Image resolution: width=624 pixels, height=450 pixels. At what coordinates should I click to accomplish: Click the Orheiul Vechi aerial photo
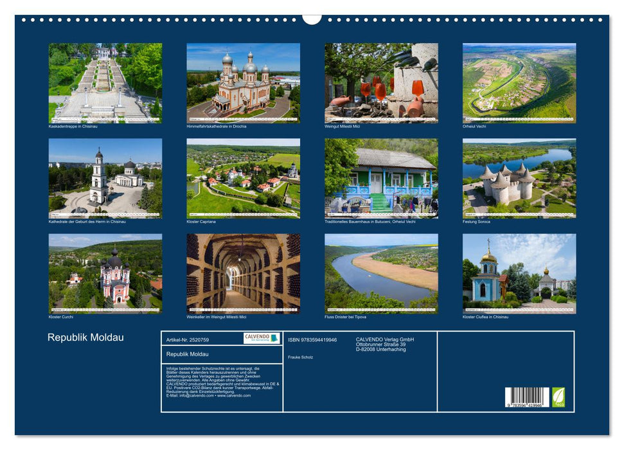point(519,83)
